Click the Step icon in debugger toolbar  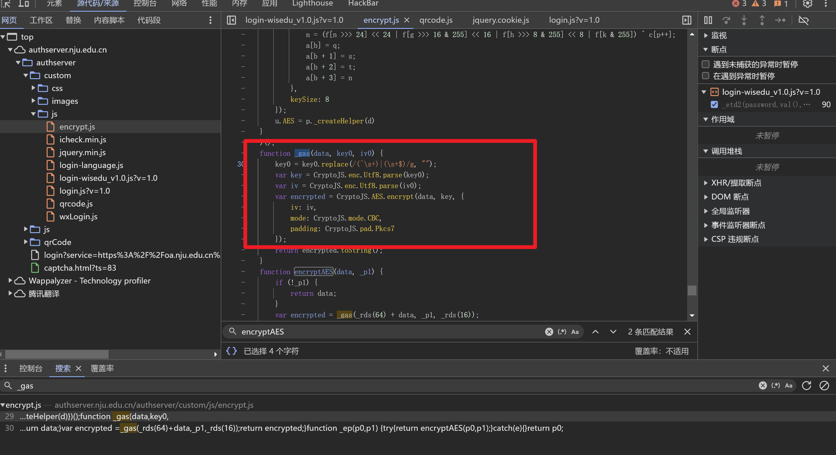[780, 20]
